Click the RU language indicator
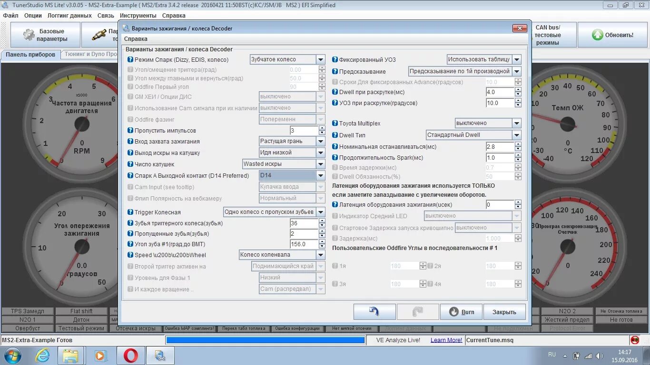The height and width of the screenshot is (365, 650). pyautogui.click(x=552, y=355)
